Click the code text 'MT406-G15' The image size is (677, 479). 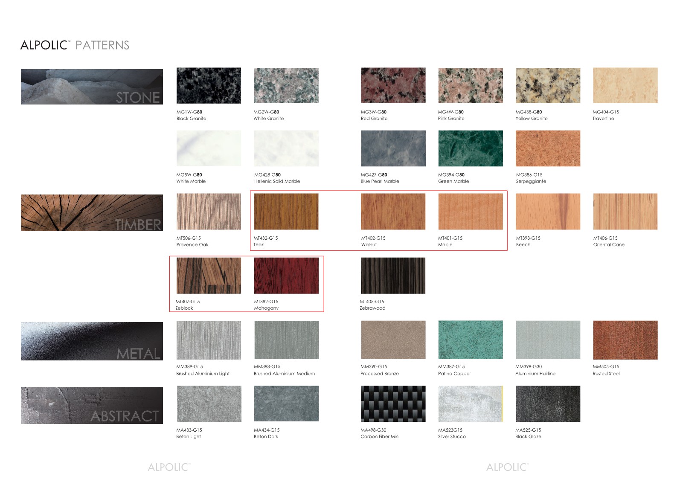pyautogui.click(x=605, y=238)
